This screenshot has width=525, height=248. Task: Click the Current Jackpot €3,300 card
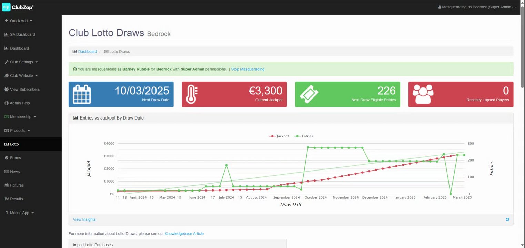234,94
